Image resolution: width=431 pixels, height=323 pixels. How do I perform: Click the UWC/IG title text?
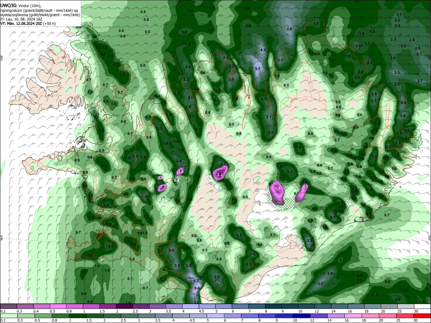pos(8,6)
